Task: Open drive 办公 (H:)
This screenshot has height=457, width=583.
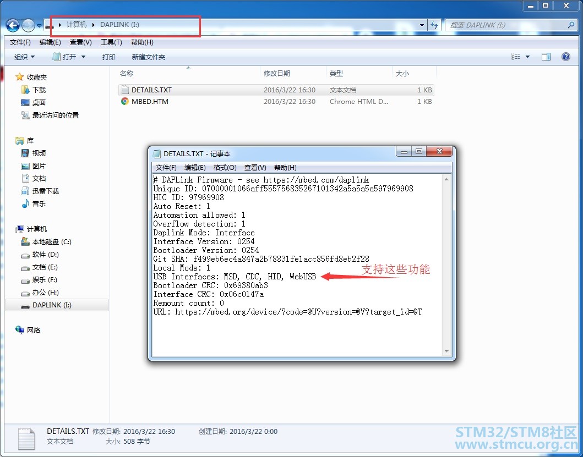Action: click(40, 293)
